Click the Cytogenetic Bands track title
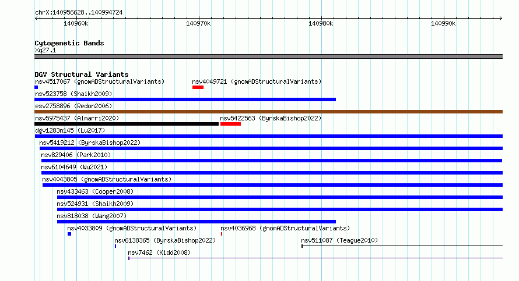Image resolution: width=519 pixels, height=281 pixels. coord(69,43)
